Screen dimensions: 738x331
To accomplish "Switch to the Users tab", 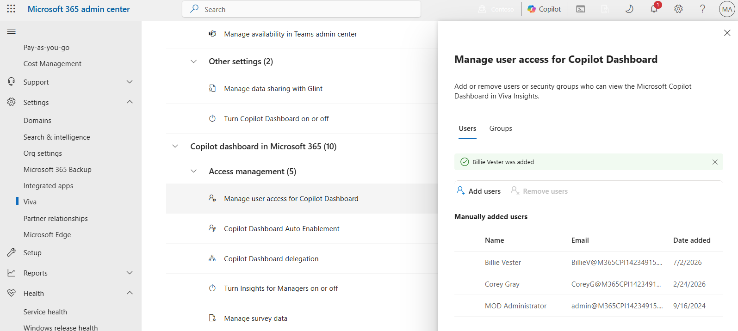I will click(x=467, y=129).
